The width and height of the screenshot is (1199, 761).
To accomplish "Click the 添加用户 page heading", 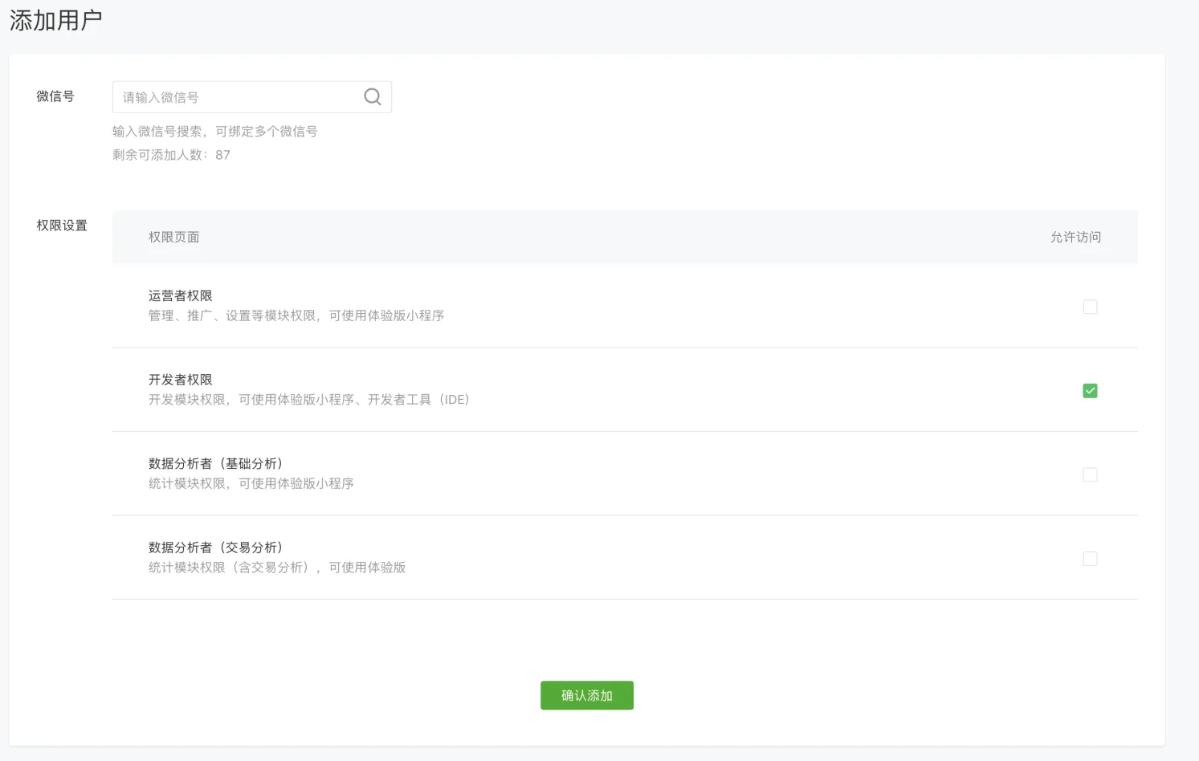I will click(56, 20).
